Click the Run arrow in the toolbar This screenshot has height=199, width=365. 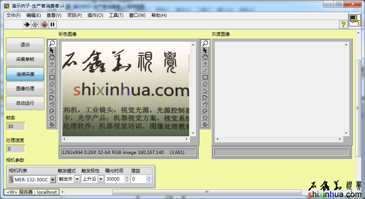(27, 24)
